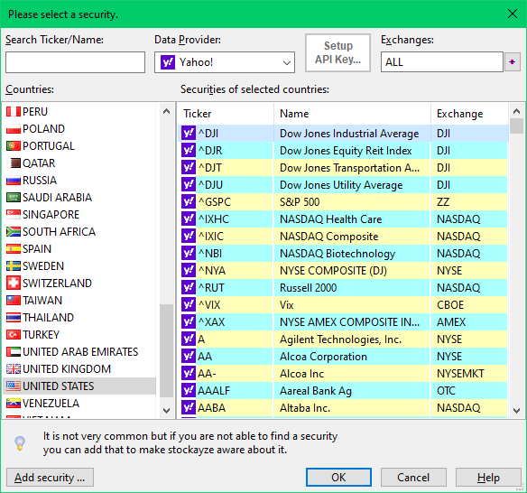The width and height of the screenshot is (527, 493).
Task: Click the Yahoo icon beside ^VIX
Action: (189, 305)
